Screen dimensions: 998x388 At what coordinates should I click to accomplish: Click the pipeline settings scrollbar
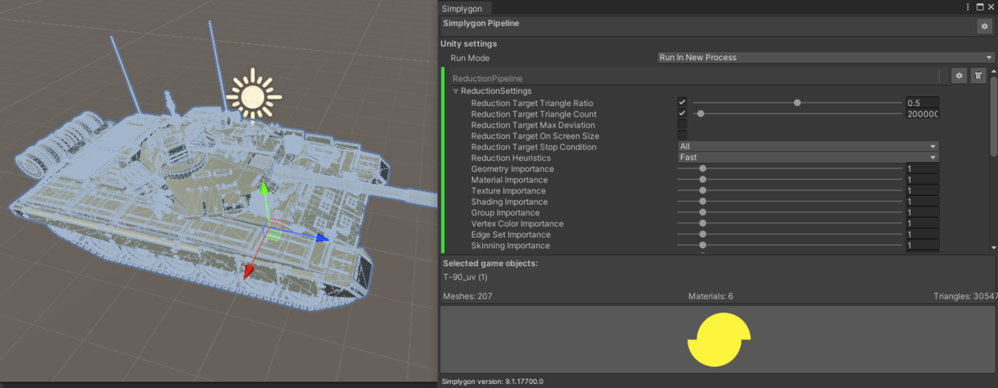993,116
